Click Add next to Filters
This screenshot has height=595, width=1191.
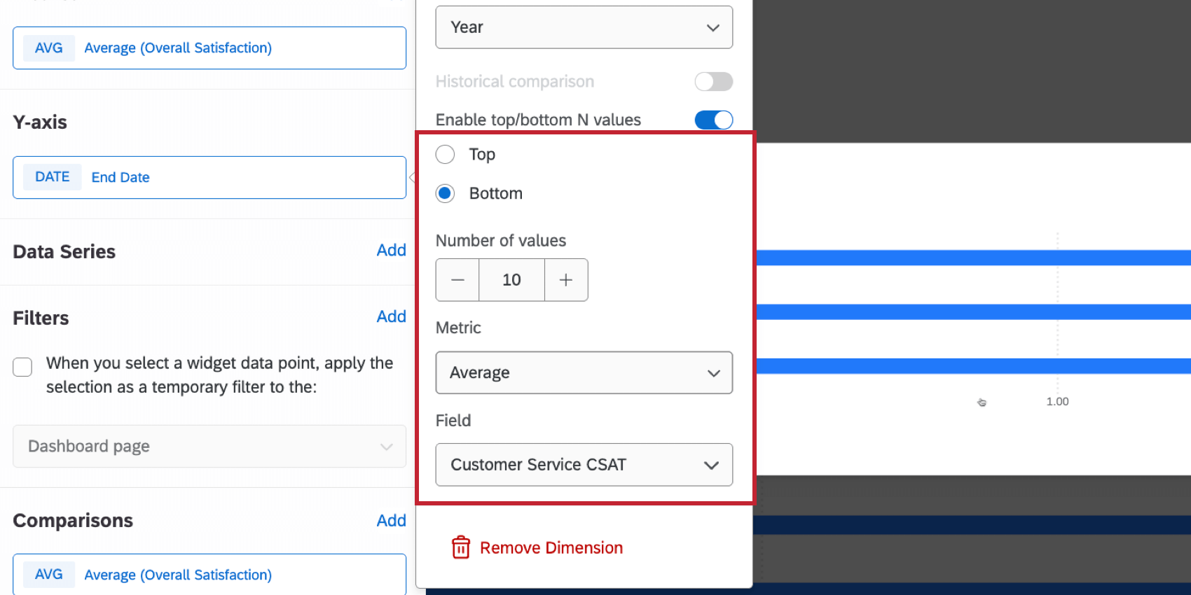click(391, 316)
